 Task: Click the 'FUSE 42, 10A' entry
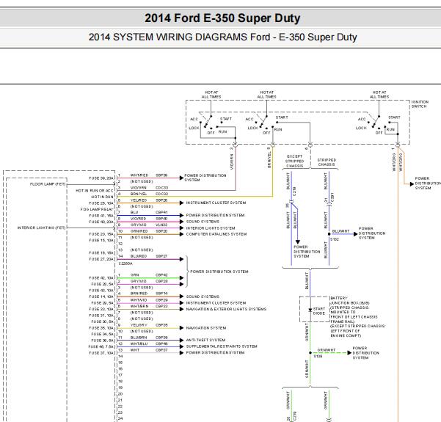click(x=101, y=277)
